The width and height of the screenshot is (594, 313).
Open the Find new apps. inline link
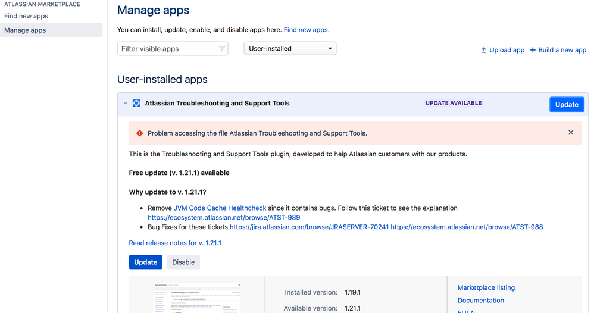click(307, 30)
